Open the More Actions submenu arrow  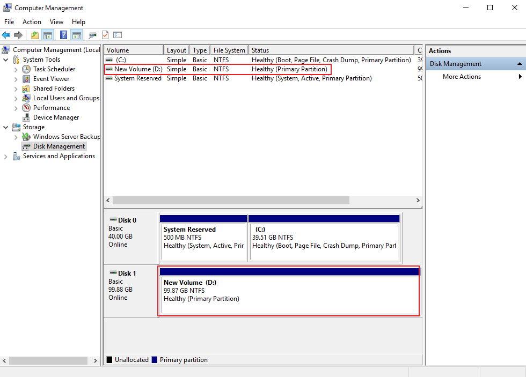click(520, 76)
